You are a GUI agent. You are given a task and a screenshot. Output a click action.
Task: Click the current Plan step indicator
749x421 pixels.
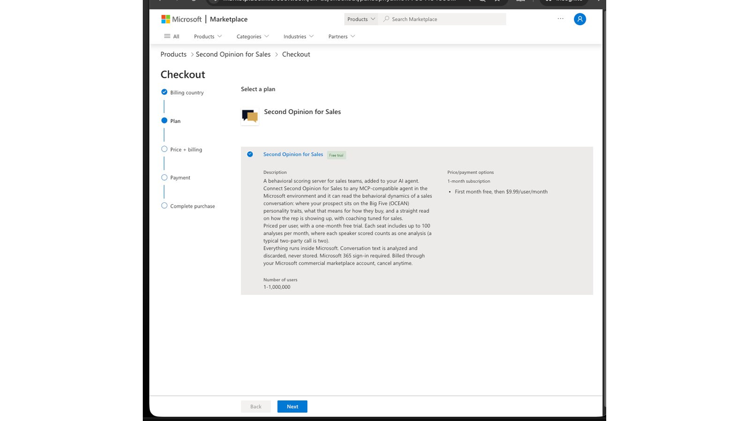164,120
